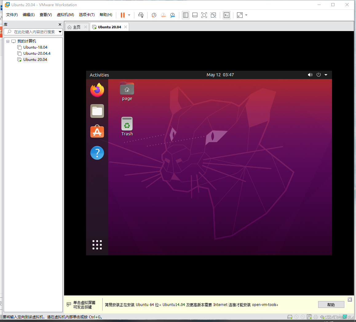Screen dimensions: 356x322
Task: Close the Ubuntu 20.04 tab
Action: tap(125, 27)
